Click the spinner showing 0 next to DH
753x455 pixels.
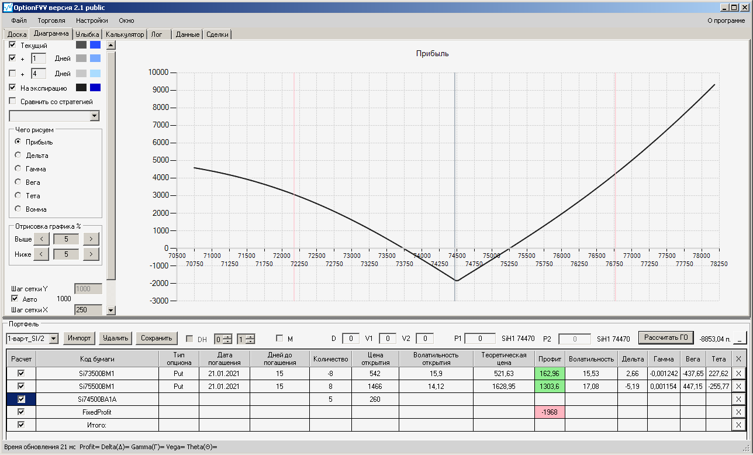point(223,339)
